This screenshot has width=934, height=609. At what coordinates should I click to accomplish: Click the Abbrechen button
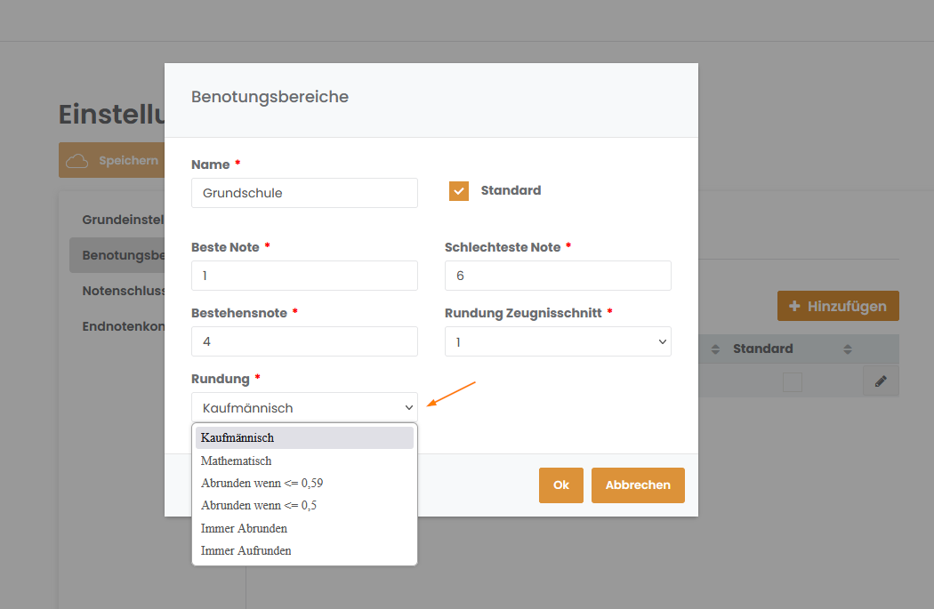(x=638, y=485)
